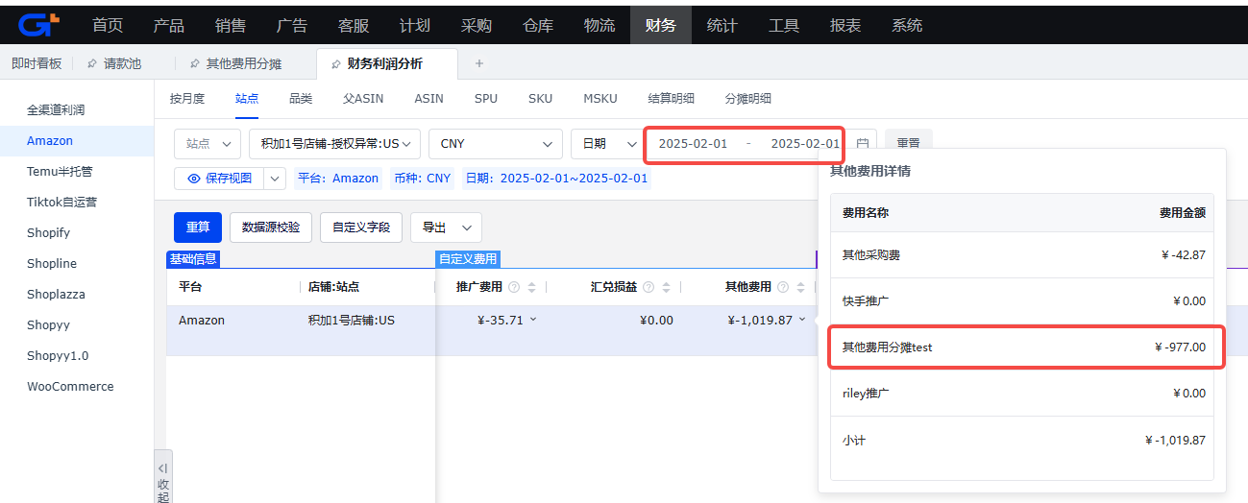Add a new tab with the plus icon
The width and height of the screenshot is (1248, 503).
coord(479,63)
